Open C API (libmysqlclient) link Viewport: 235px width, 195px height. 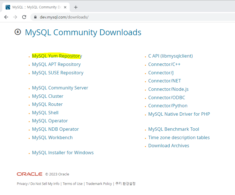pos(170,56)
